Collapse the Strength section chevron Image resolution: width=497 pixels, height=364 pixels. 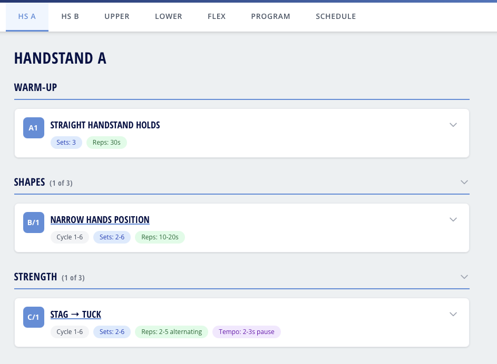(464, 277)
